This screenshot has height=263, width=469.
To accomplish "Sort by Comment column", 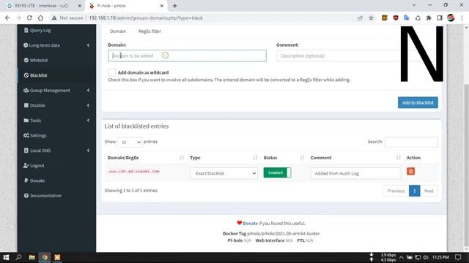I will [x=355, y=158].
